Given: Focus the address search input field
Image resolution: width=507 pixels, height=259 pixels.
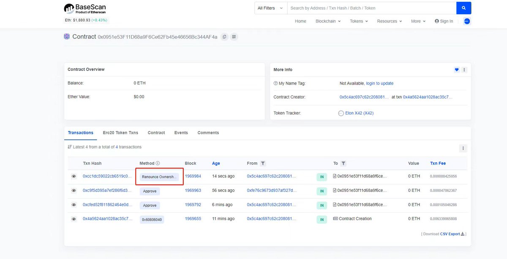Looking at the screenshot, I should (372, 8).
